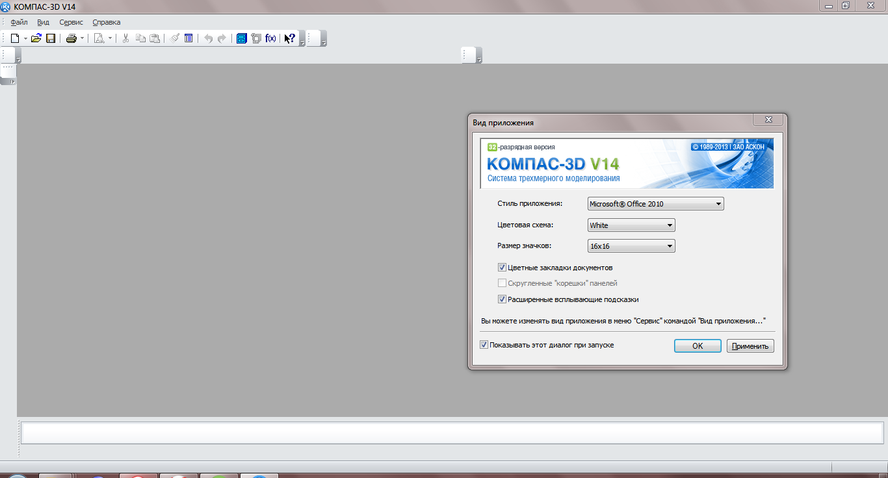Click the context help cursor icon

[290, 38]
